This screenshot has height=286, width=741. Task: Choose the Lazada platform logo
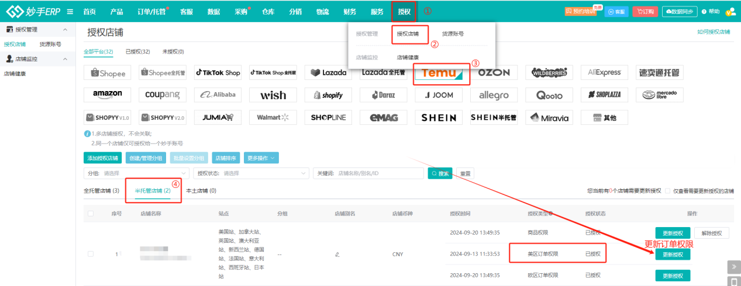tap(329, 73)
